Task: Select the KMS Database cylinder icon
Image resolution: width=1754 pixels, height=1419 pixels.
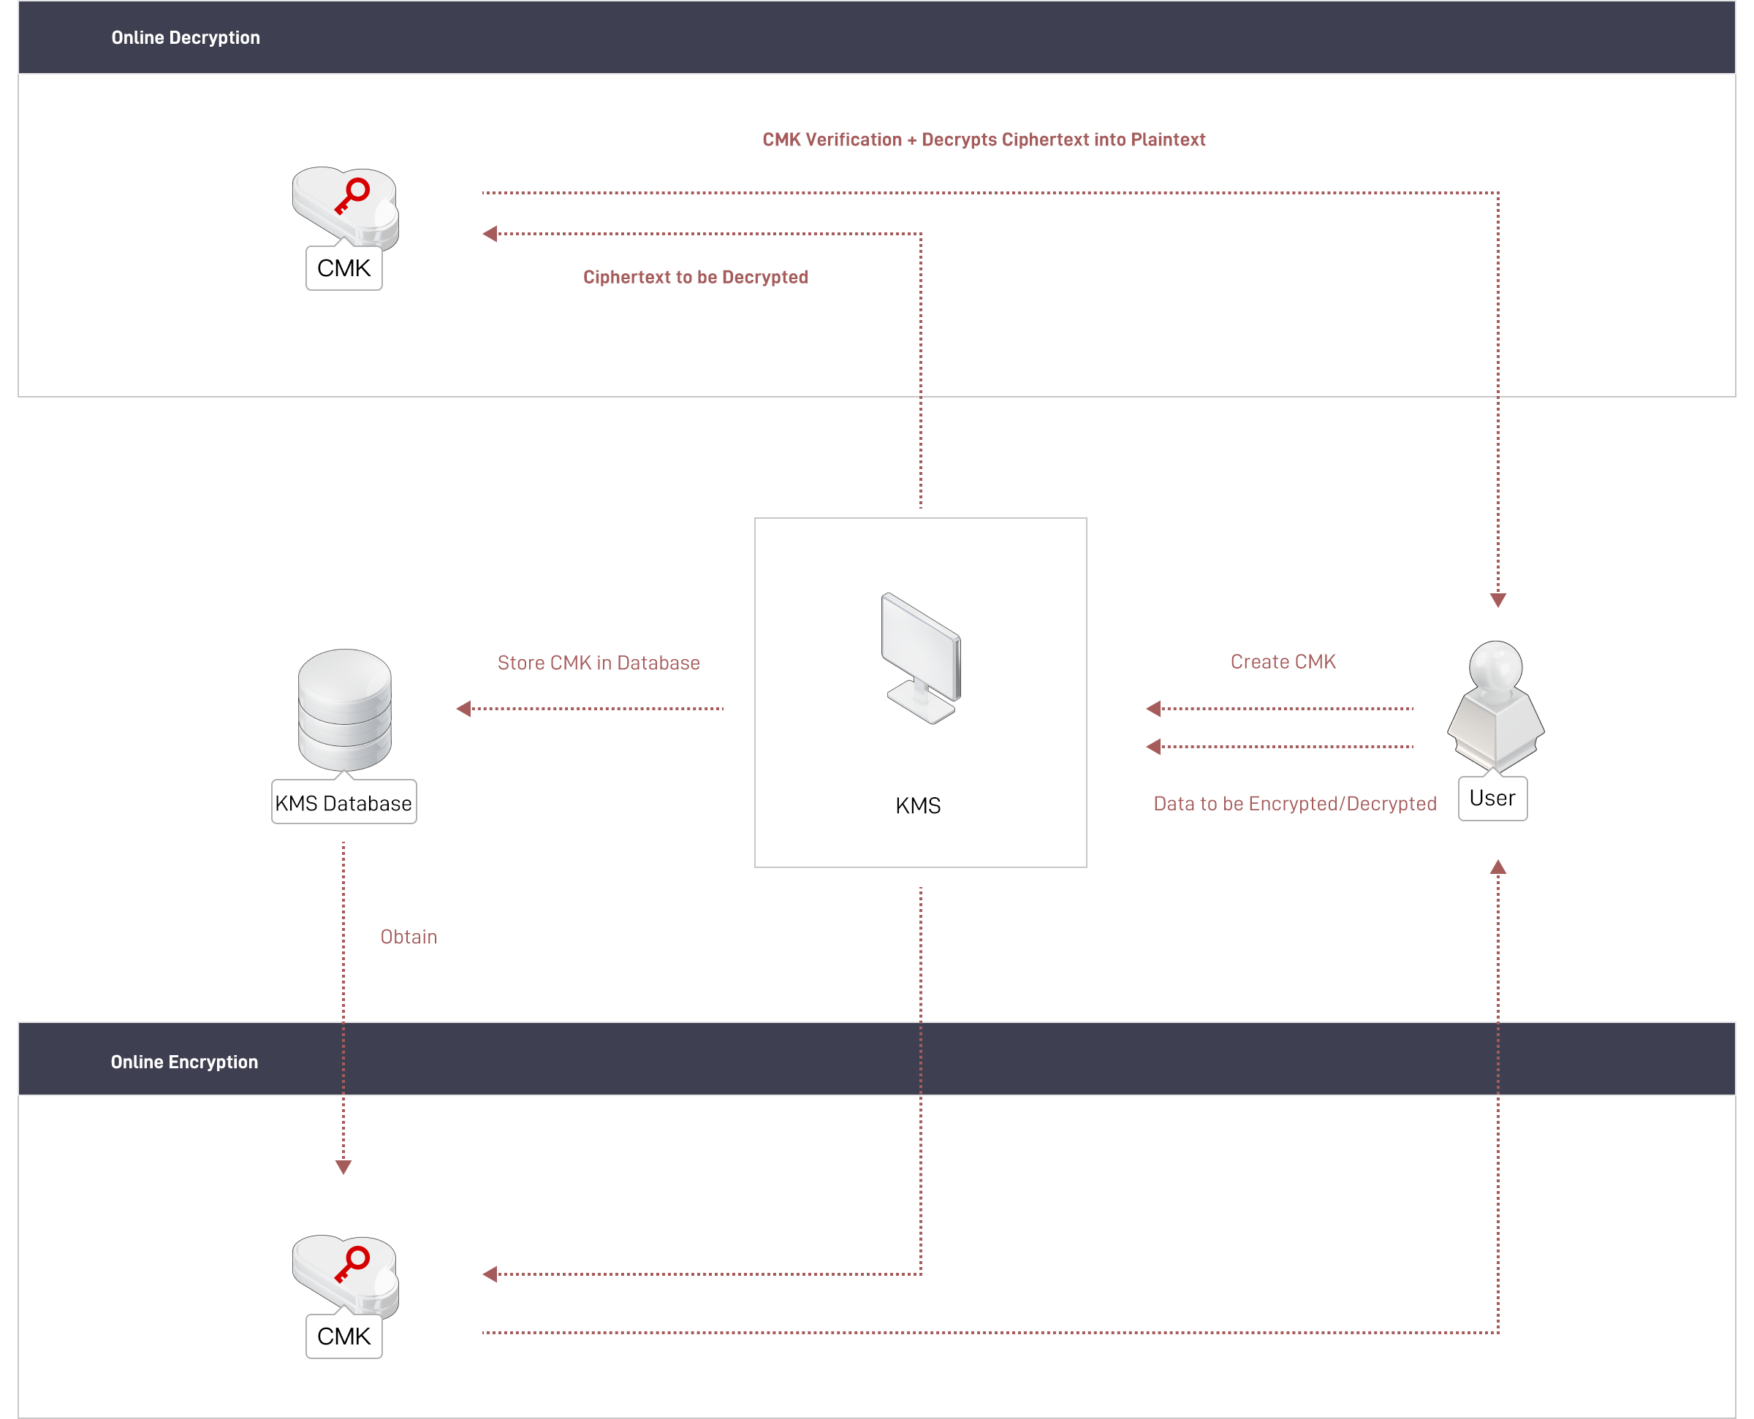Action: (x=344, y=709)
